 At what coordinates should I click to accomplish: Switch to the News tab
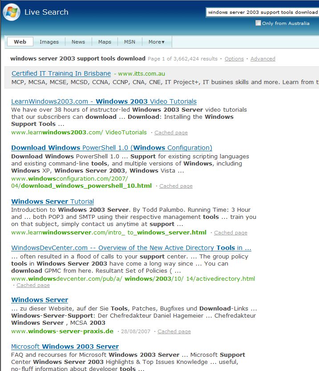pos(78,42)
